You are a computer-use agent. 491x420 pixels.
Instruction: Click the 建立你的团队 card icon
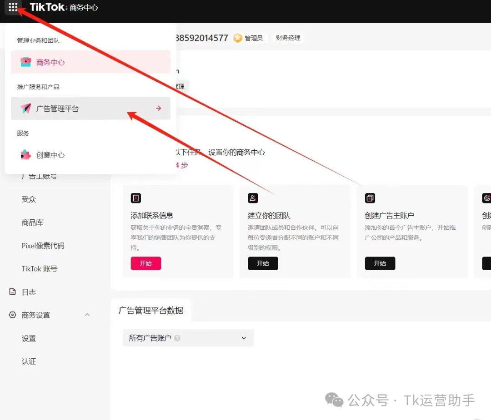[x=253, y=198]
